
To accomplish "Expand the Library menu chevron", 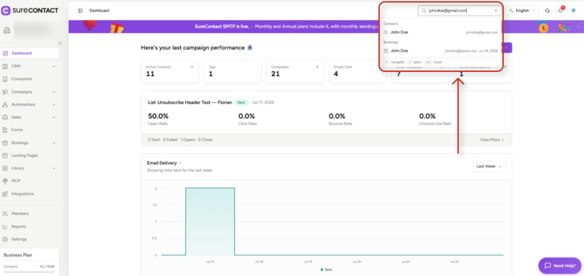I will [x=54, y=168].
